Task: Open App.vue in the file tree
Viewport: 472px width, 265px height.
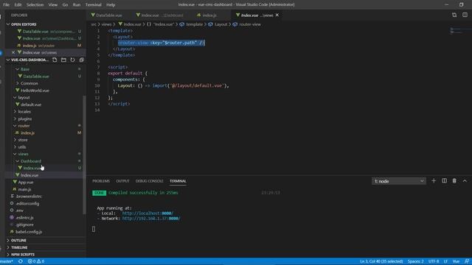Action: click(x=26, y=183)
